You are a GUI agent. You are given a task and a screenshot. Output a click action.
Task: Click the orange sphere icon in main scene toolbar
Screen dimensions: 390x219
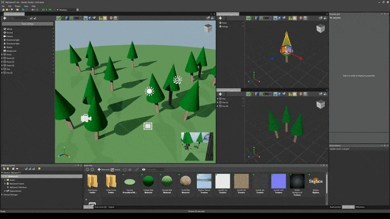click(x=111, y=18)
